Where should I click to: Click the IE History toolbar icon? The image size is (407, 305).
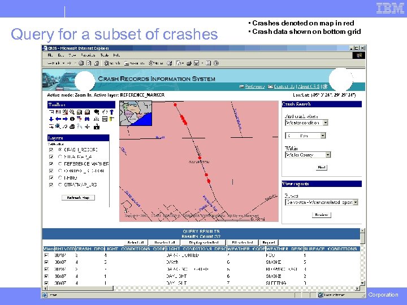[x=169, y=63]
